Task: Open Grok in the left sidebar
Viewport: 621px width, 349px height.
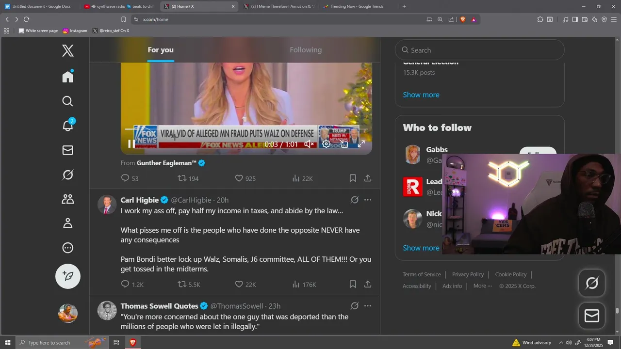Action: (68, 174)
